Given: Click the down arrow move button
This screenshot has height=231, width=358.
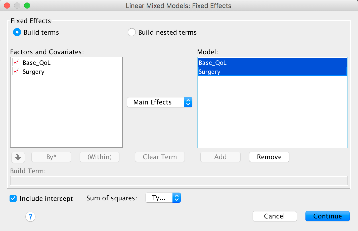Looking at the screenshot, I should tap(18, 157).
